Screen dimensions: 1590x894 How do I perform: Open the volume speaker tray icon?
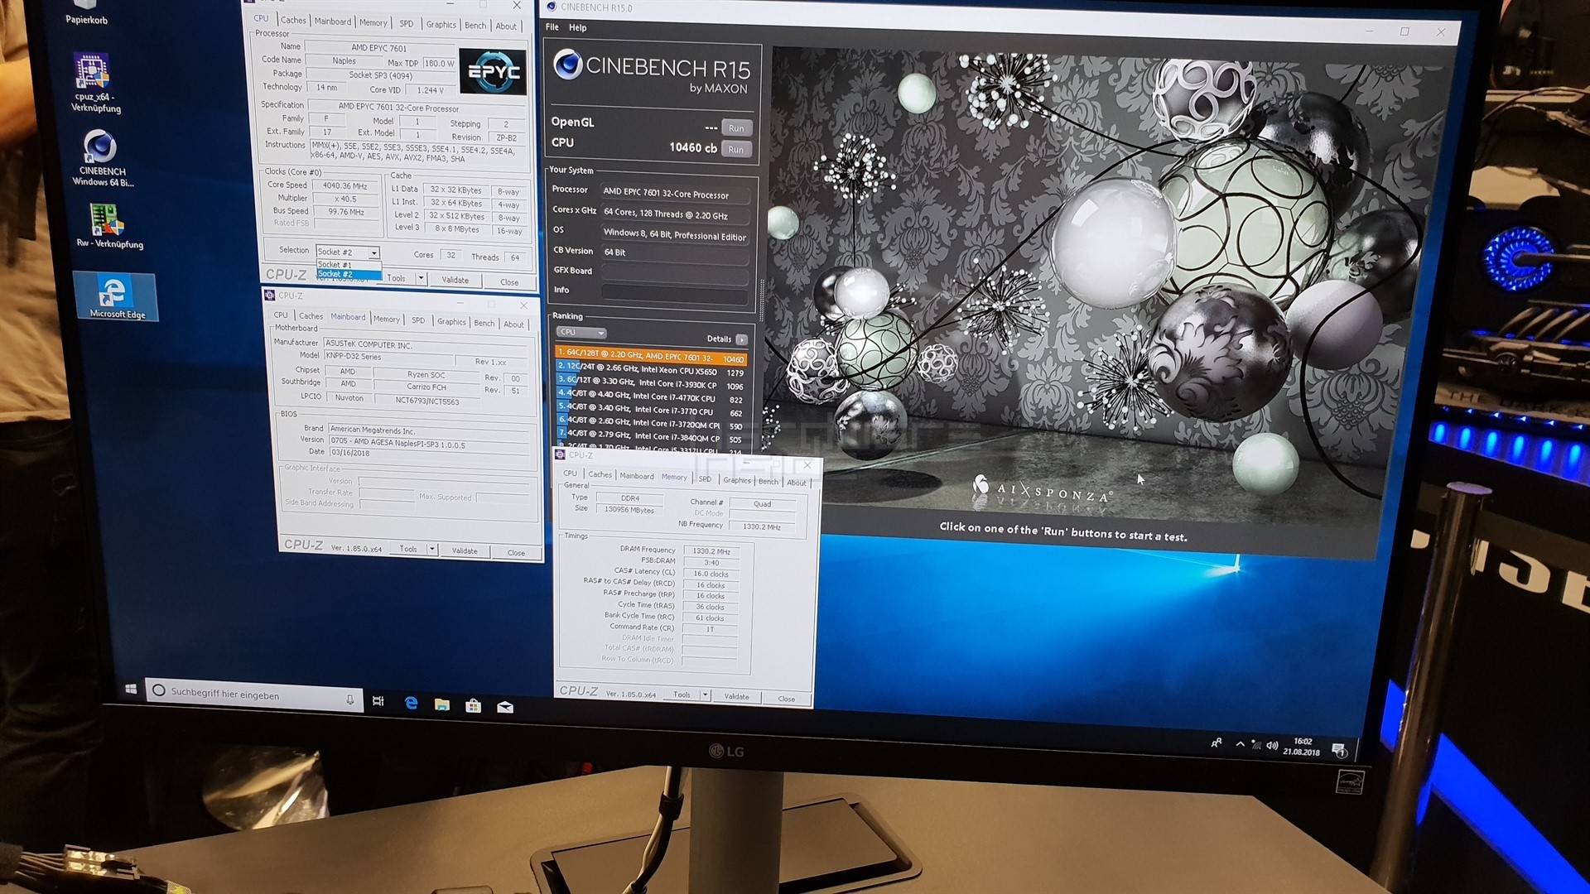click(x=1272, y=746)
